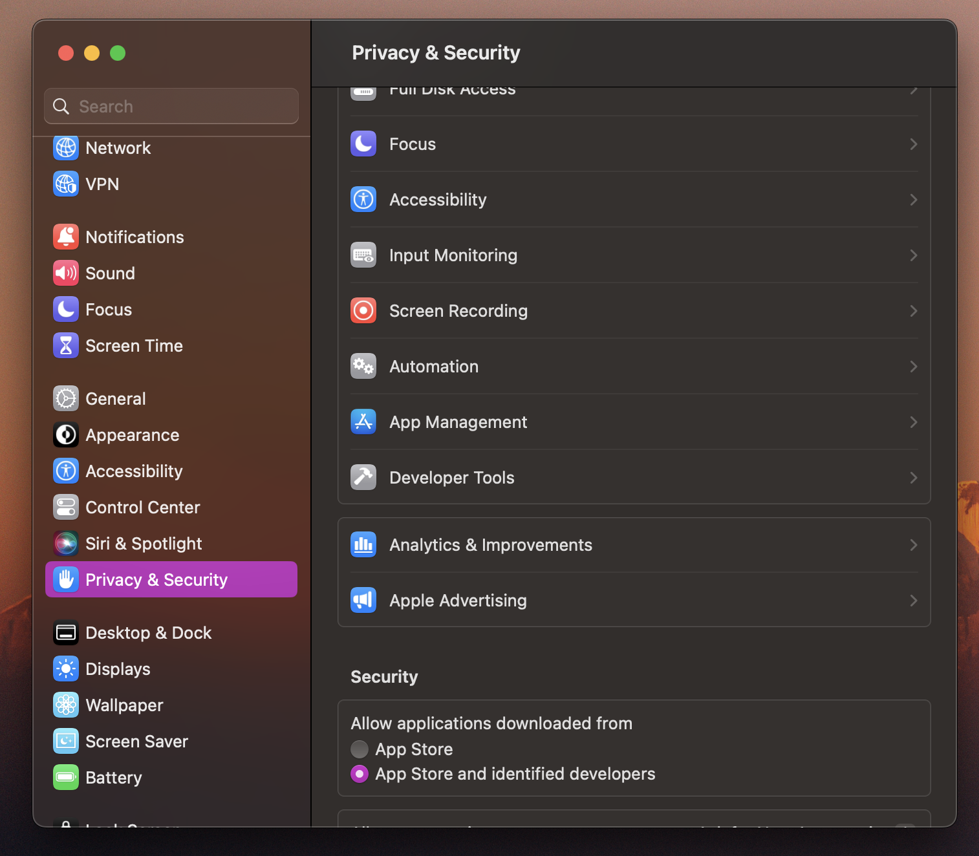Open the Apple Advertising chevron
The width and height of the screenshot is (979, 856).
[x=913, y=601]
